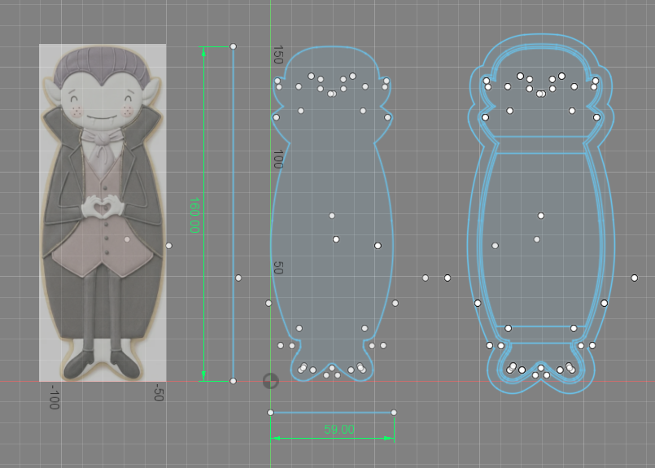The width and height of the screenshot is (655, 468).
Task: Pick the sketch point at the far right edge
Action: (x=634, y=278)
